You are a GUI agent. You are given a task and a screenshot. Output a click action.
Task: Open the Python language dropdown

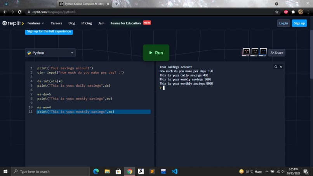tap(50, 53)
